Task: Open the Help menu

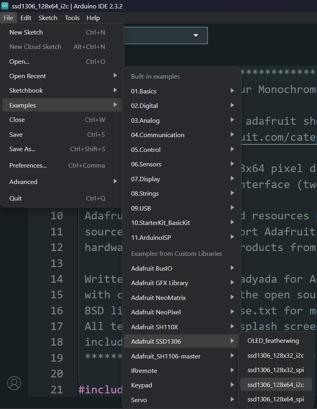Action: click(x=93, y=18)
